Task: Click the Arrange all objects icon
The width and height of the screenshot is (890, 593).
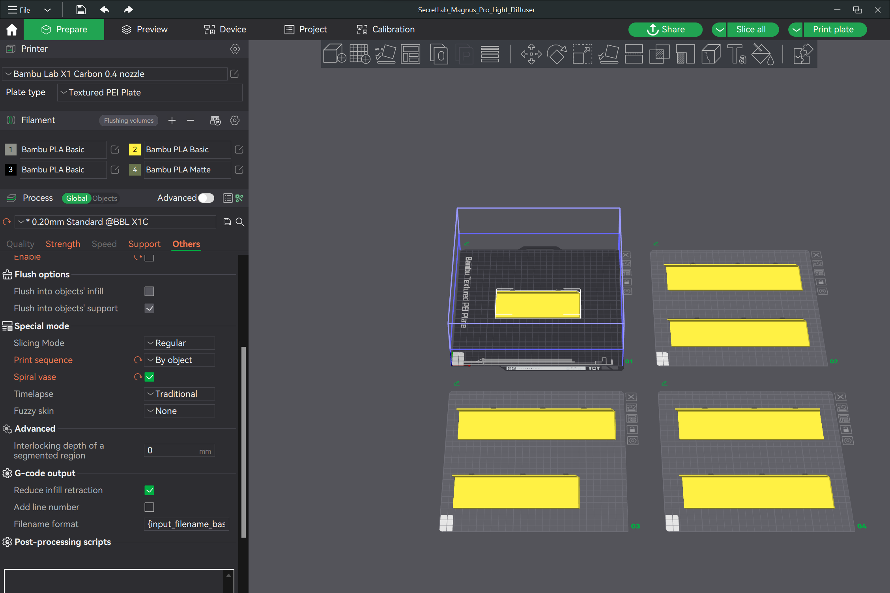Action: click(411, 54)
